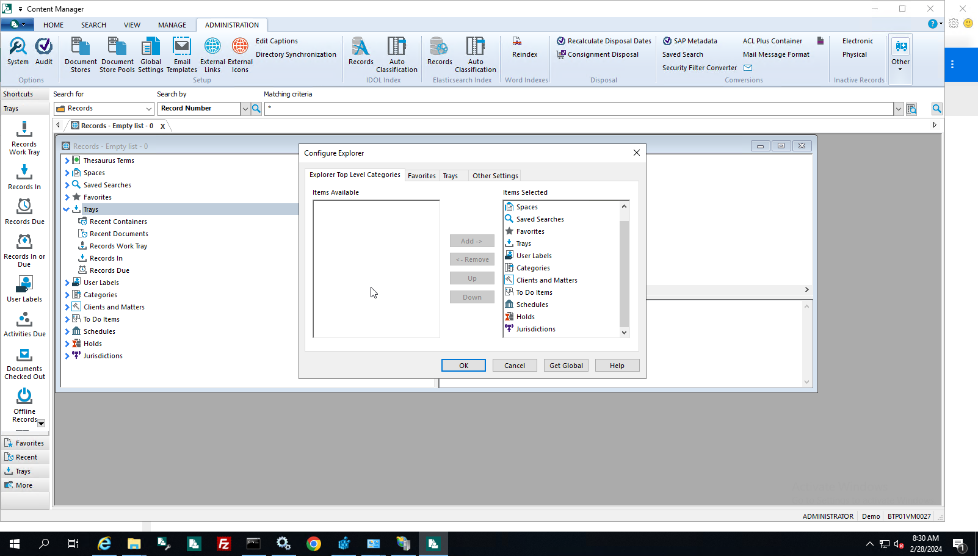Open the SEARCH ribbon tab

(x=93, y=25)
